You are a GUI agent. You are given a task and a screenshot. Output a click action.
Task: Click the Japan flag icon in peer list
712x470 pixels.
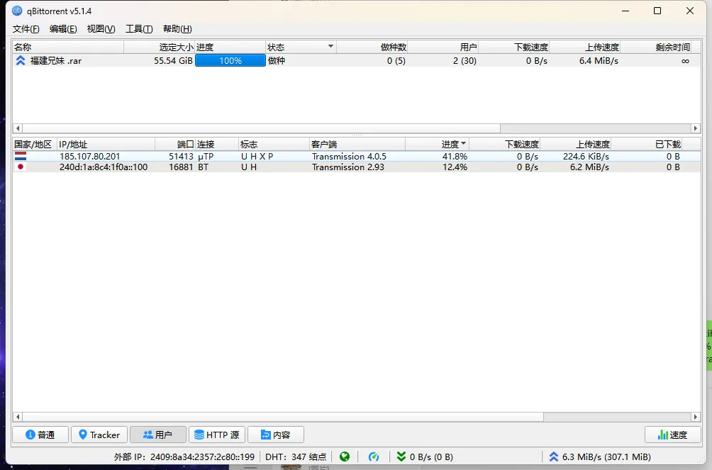pos(21,167)
